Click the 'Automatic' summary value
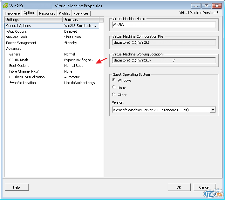Screen dimensions: 225x200 [72, 77]
